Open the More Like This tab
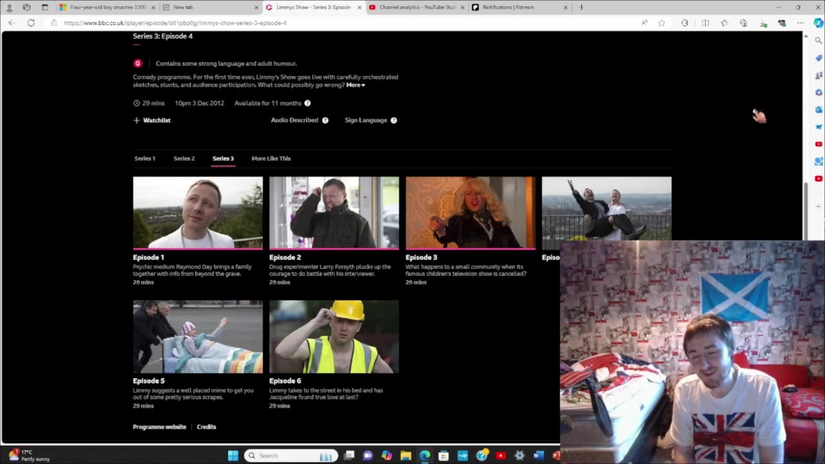This screenshot has width=825, height=464. 271,159
